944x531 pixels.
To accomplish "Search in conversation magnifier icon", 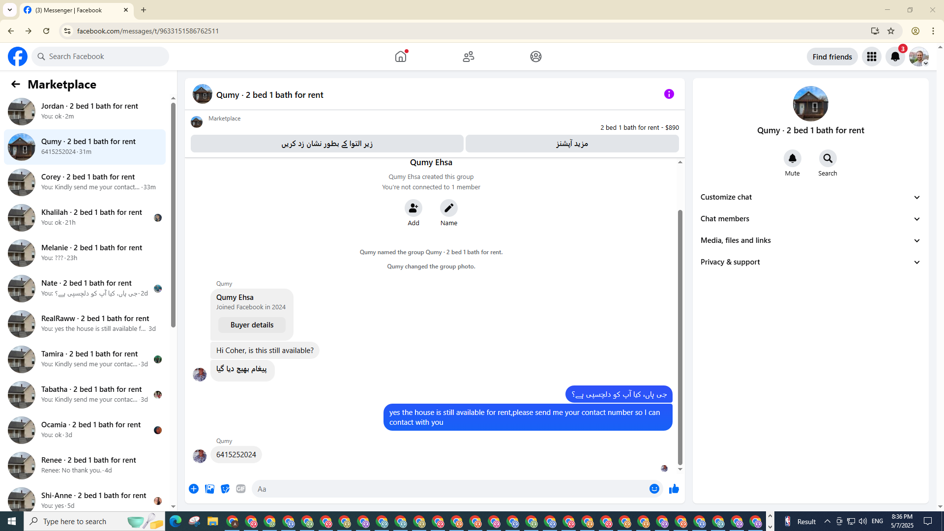I will click(827, 158).
